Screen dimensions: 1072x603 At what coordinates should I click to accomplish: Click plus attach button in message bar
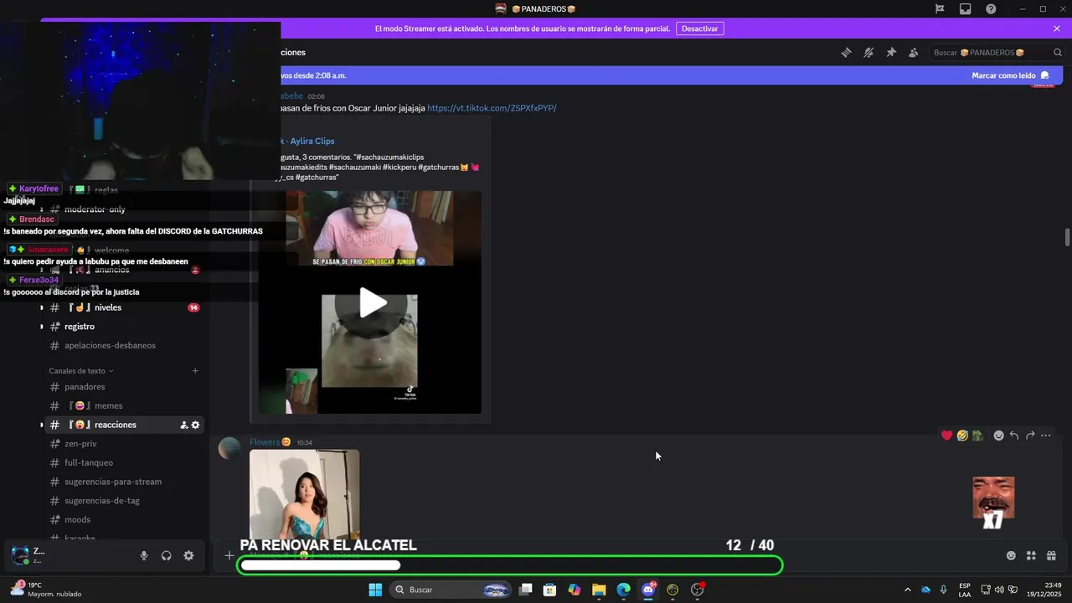[x=229, y=555]
